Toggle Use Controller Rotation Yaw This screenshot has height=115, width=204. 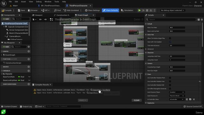170,81
